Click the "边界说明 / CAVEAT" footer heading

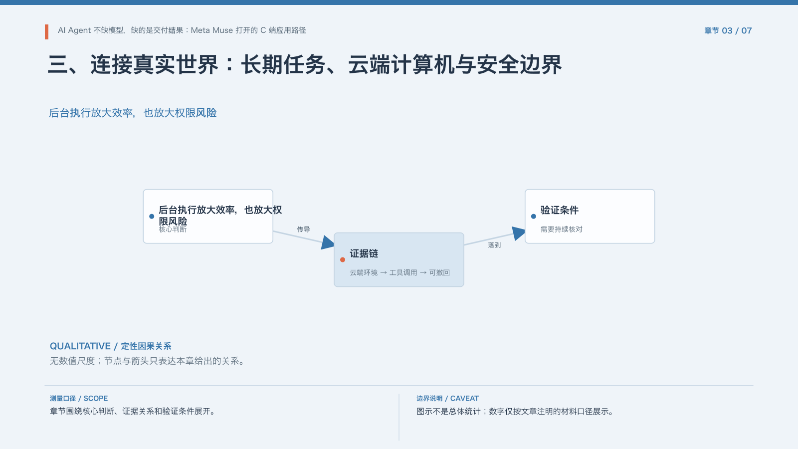[447, 399]
